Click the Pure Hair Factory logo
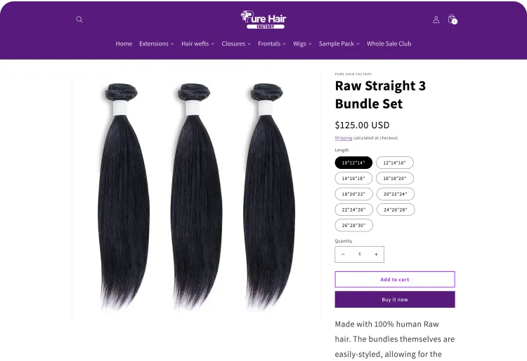This screenshot has height=361, width=527. tap(263, 20)
